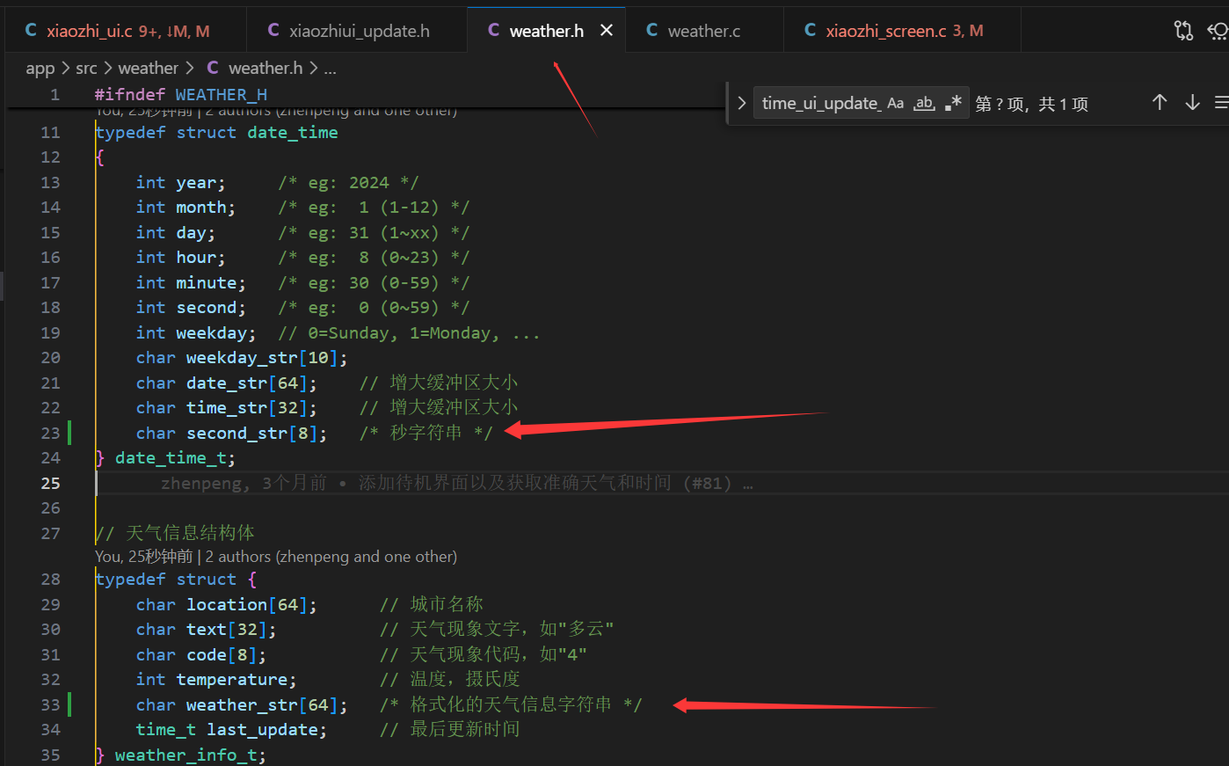Click the codelens 'You, 25秒钟前' above weather struct

pyautogui.click(x=143, y=557)
